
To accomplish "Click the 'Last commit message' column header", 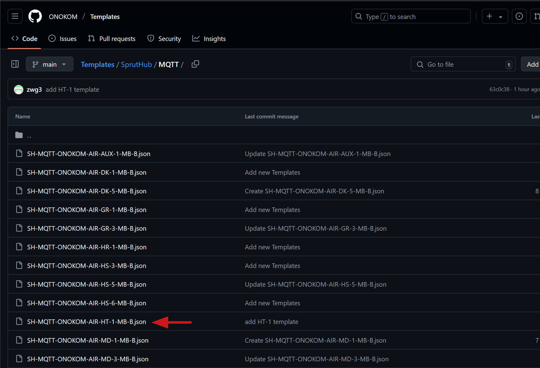I will pyautogui.click(x=271, y=116).
